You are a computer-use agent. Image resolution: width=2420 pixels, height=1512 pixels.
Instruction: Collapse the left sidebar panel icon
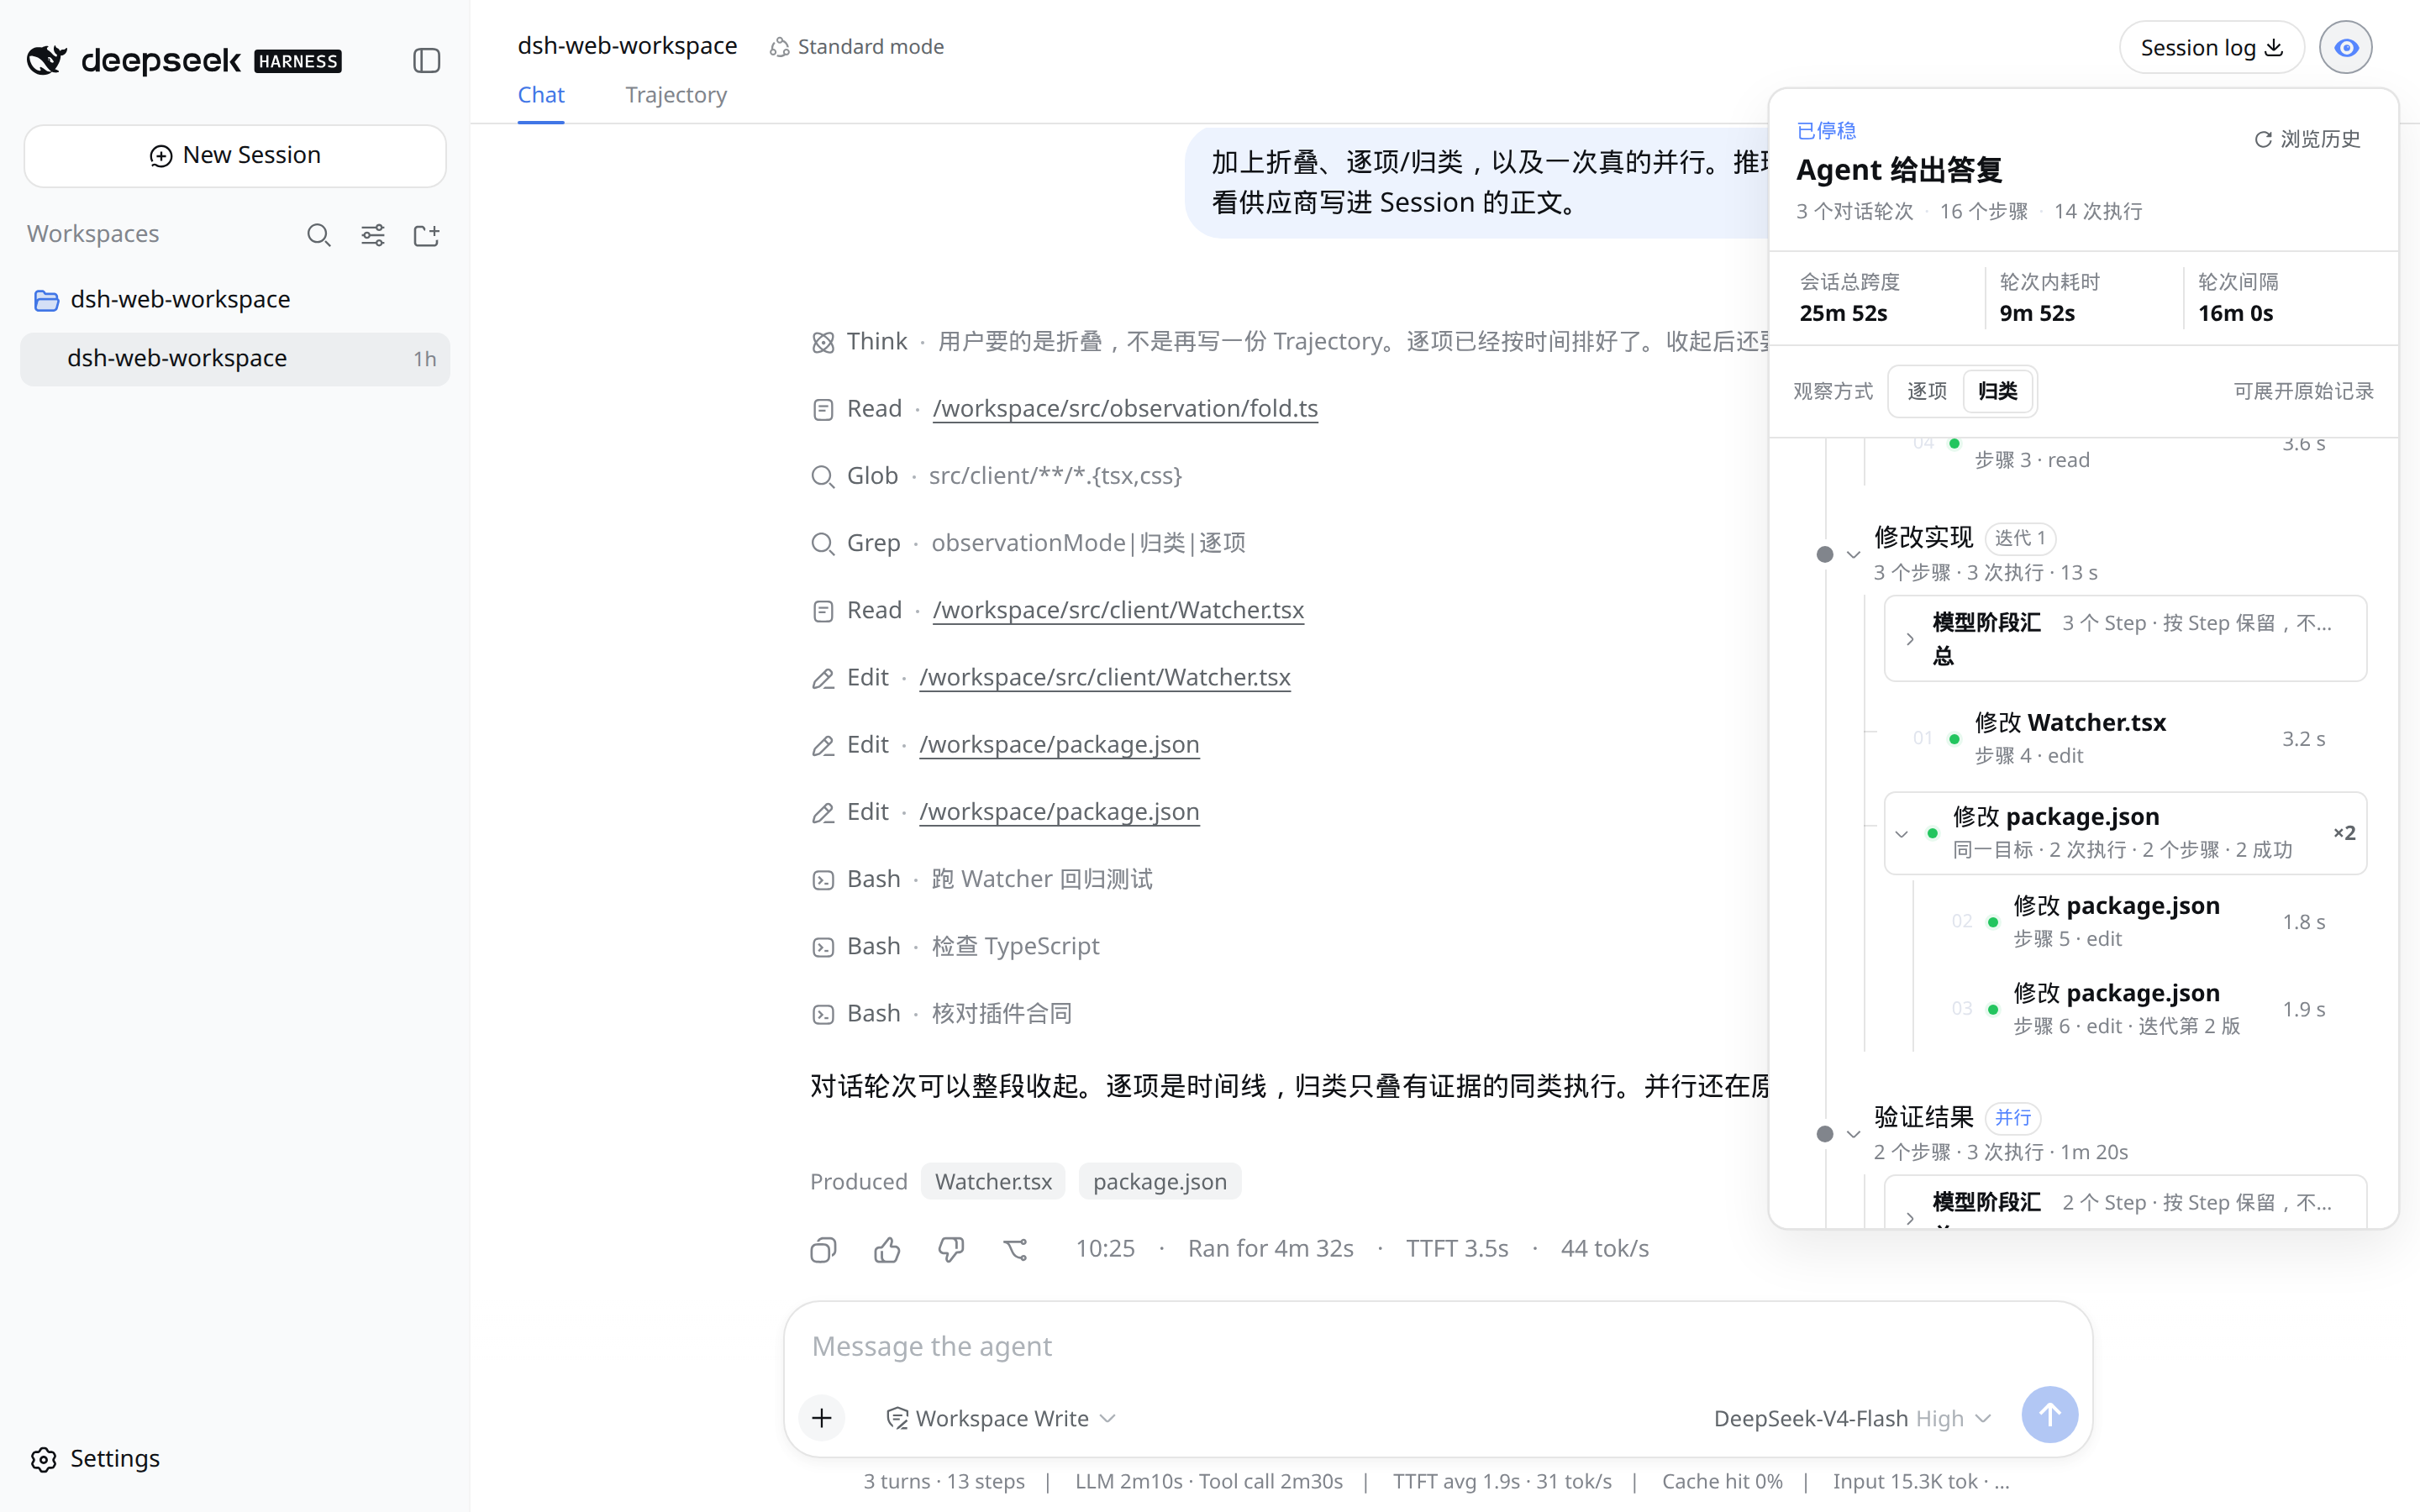pyautogui.click(x=427, y=60)
